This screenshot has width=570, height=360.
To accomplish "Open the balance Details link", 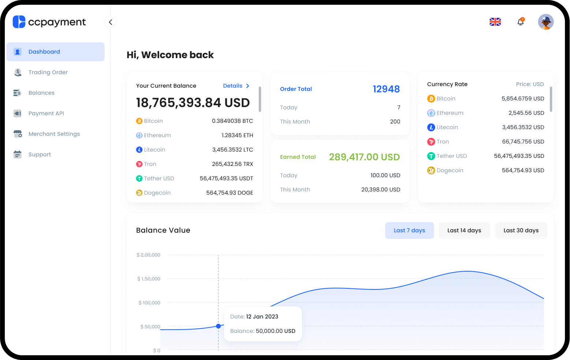I will 233,86.
